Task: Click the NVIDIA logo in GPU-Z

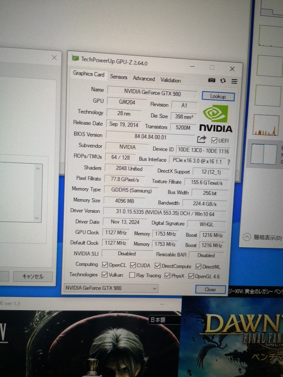Action: click(x=215, y=119)
